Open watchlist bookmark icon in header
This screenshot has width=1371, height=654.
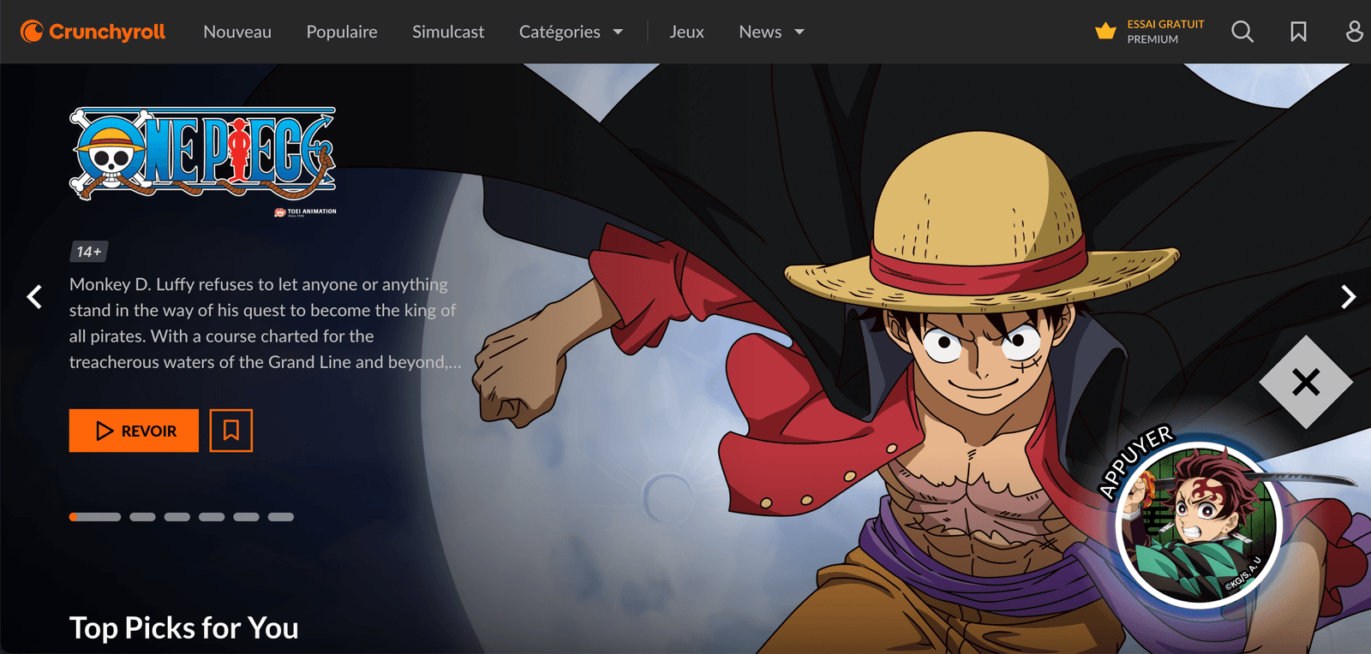(1298, 32)
